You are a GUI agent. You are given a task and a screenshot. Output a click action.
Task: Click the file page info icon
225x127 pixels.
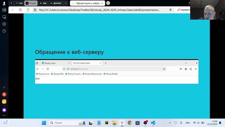click(35, 10)
